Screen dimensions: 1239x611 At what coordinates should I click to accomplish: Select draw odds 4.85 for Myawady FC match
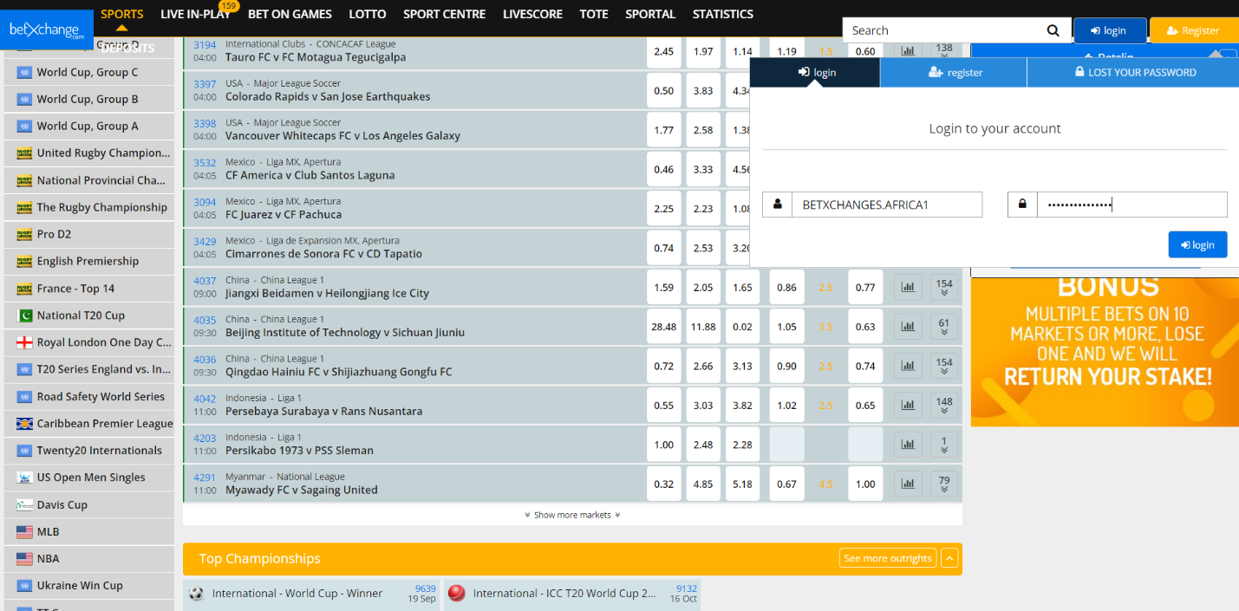coord(703,484)
